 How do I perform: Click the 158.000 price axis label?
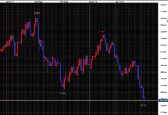163,5
